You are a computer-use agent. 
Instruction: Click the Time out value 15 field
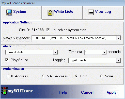(96, 52)
